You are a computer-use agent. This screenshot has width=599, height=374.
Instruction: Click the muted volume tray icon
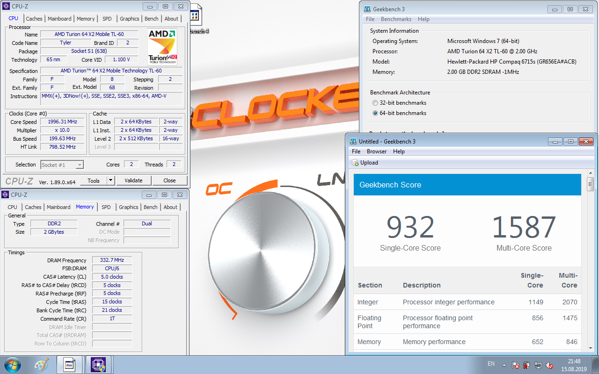tap(549, 365)
